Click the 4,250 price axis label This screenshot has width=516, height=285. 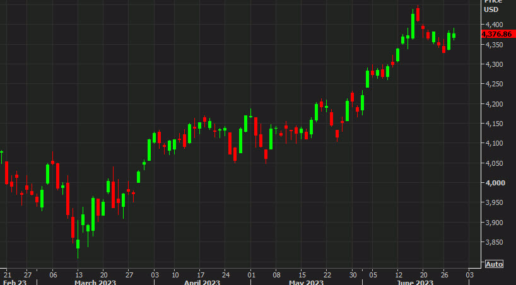(495, 84)
